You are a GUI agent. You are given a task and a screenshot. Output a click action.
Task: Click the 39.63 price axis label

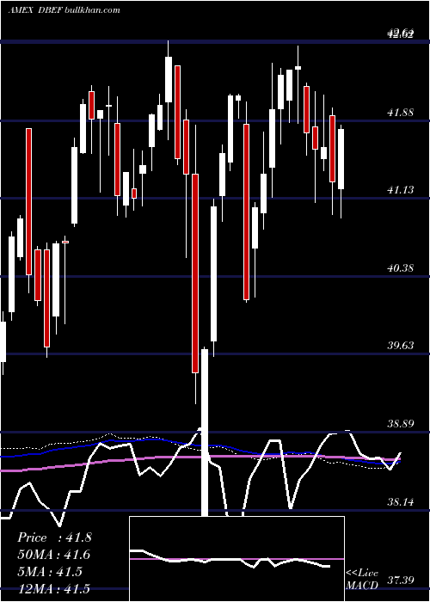(x=401, y=346)
